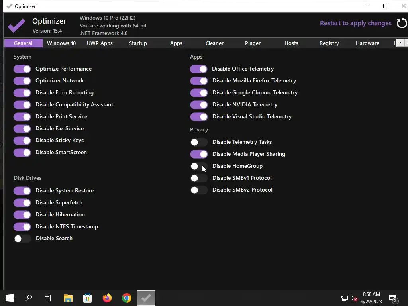Toggle Disable NTFS Timestamp switch

coord(22,227)
